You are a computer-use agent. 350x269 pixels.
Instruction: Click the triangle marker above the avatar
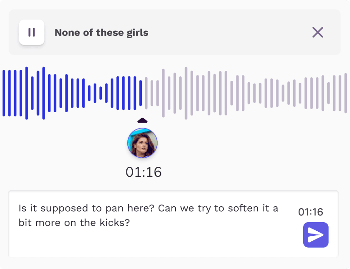pyautogui.click(x=143, y=120)
